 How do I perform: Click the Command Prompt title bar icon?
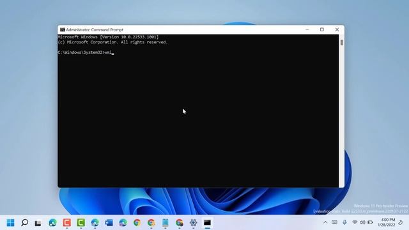tap(63, 30)
